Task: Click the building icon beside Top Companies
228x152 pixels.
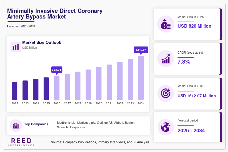Action: [x=16, y=125]
